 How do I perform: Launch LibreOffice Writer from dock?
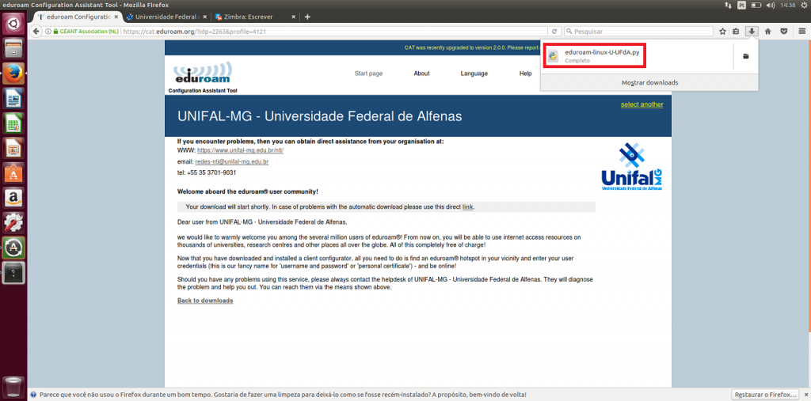pos(13,98)
